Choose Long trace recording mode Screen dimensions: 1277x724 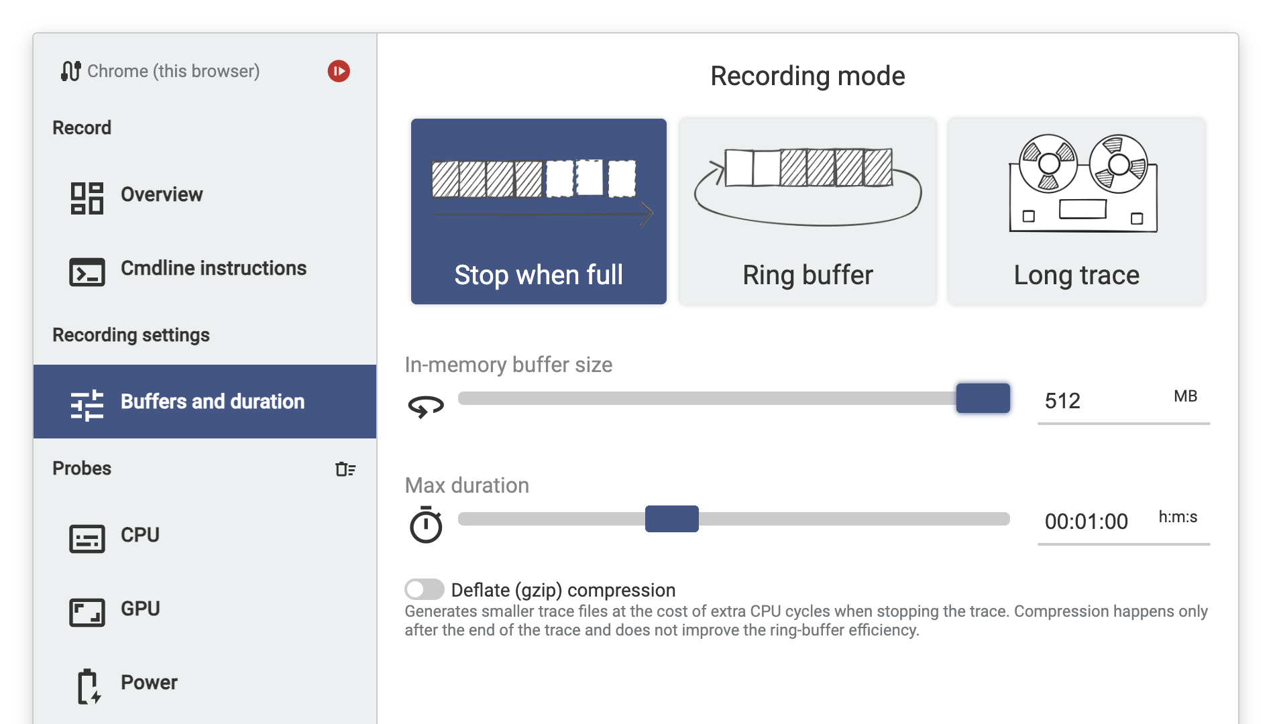1076,211
